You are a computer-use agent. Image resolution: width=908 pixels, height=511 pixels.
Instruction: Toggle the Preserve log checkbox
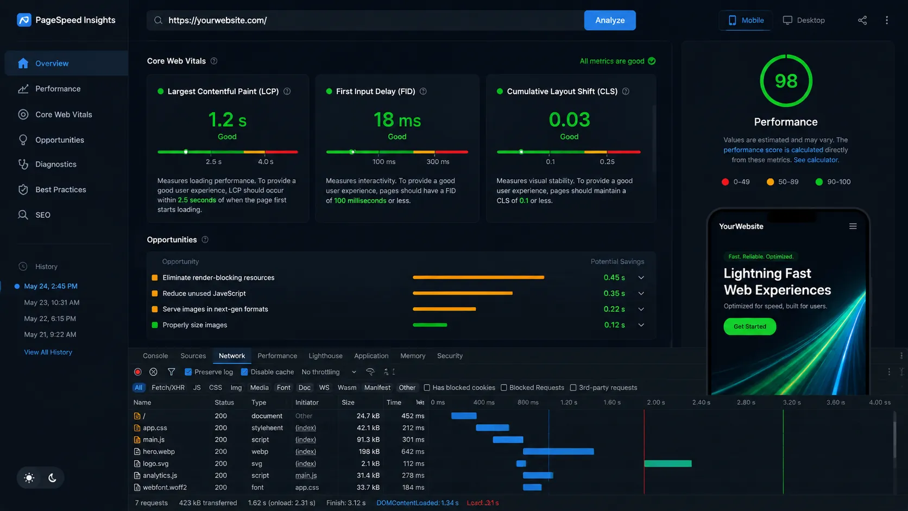[188, 372]
